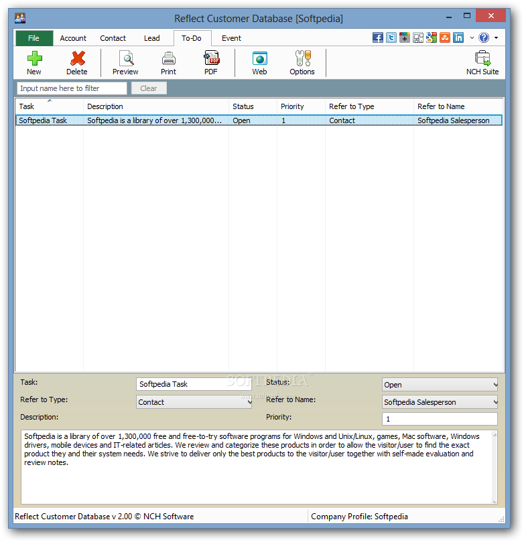Maximize the Reflect Customer Database window
Image resolution: width=524 pixels, height=542 pixels.
[x=467, y=15]
